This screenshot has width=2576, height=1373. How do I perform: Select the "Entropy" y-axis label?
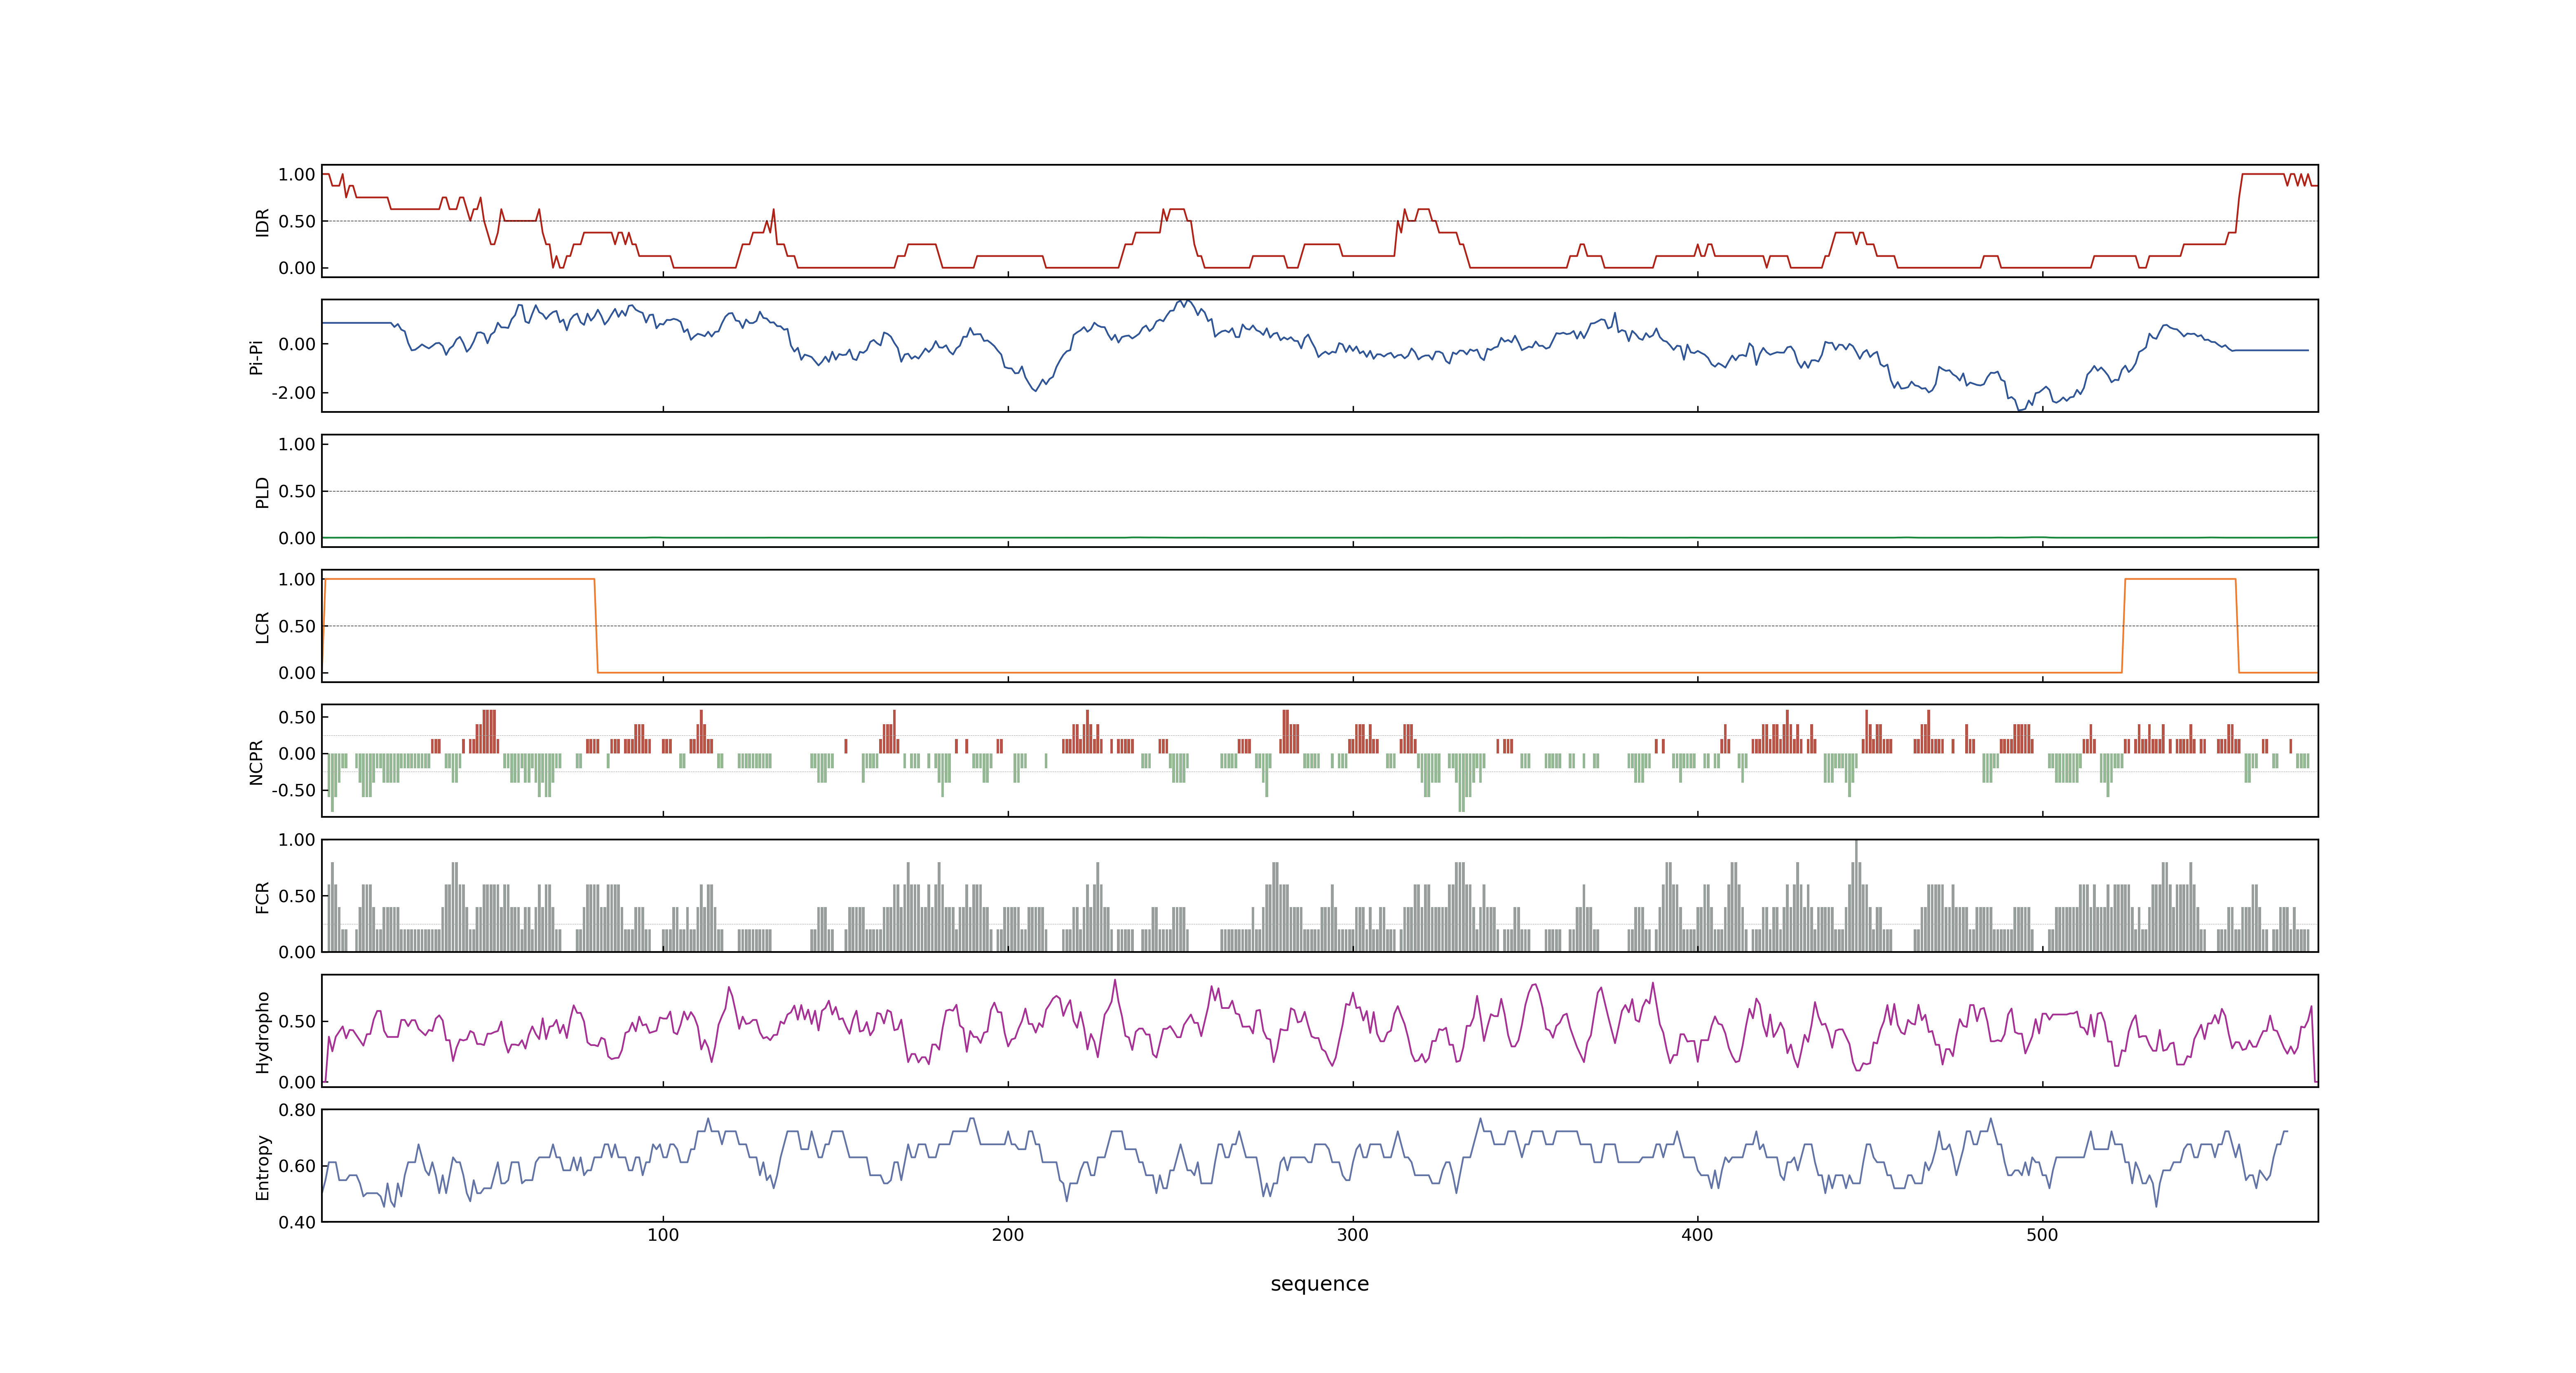[x=262, y=1166]
